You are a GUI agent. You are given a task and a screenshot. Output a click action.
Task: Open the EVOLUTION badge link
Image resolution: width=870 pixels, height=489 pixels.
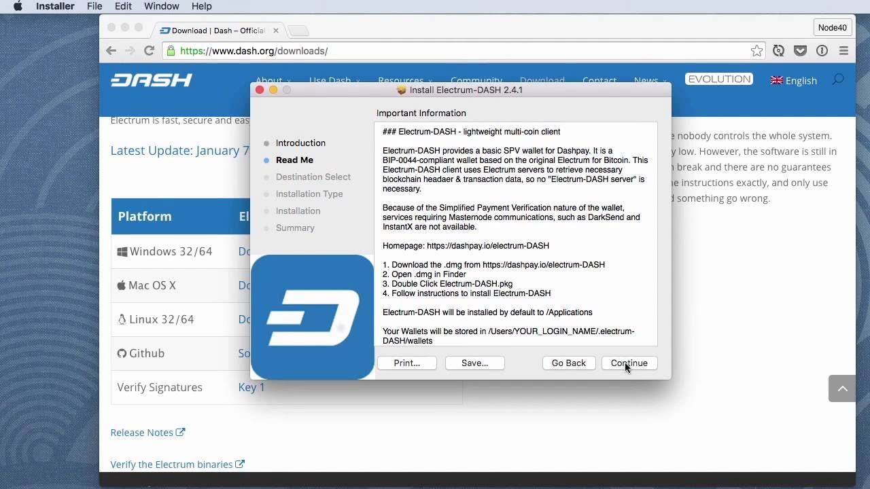point(719,79)
